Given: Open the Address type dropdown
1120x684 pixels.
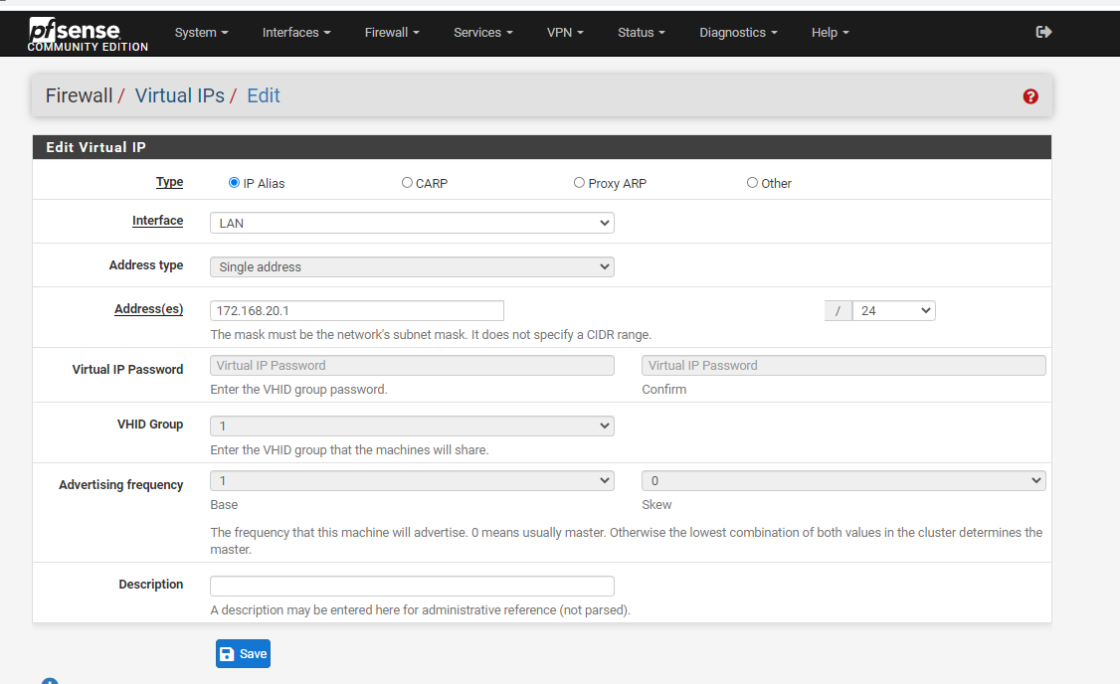Looking at the screenshot, I should click(x=411, y=266).
